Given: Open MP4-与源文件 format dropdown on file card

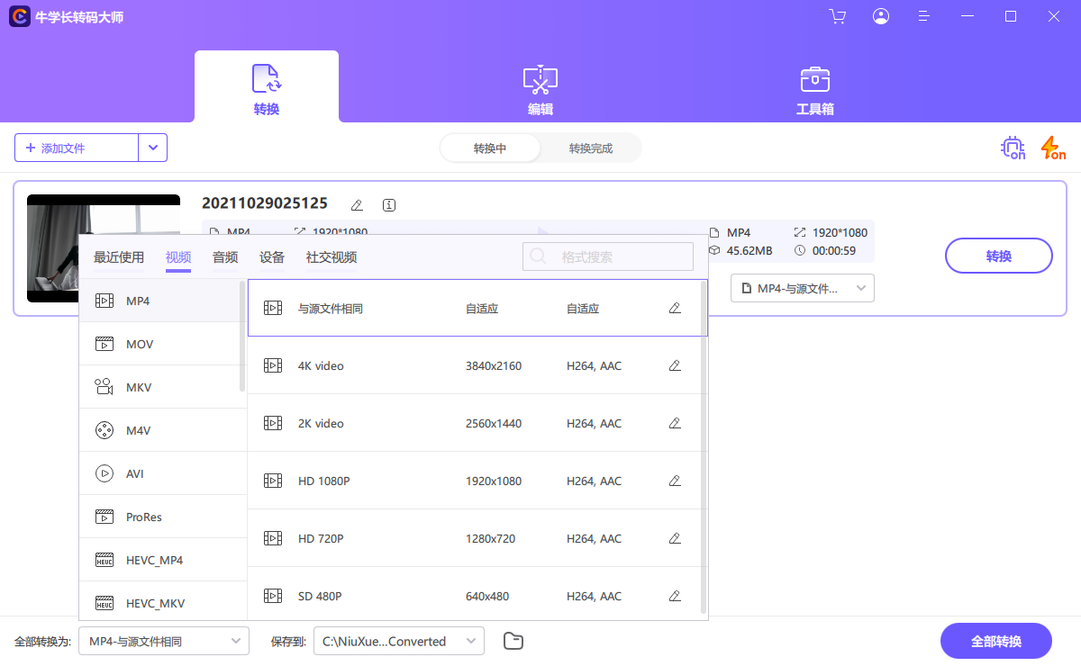Looking at the screenshot, I should (x=803, y=288).
